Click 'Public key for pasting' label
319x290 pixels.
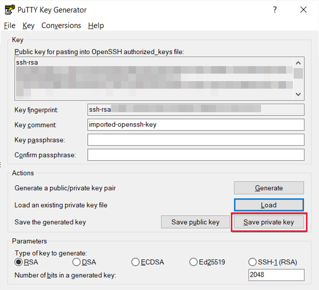pyautogui.click(x=99, y=52)
